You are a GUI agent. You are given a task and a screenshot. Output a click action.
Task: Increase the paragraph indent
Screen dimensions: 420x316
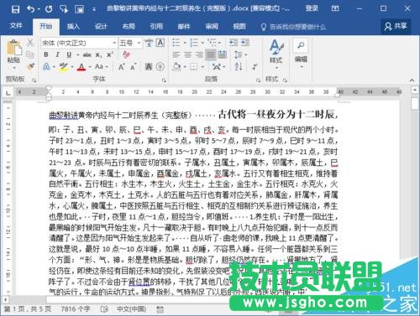(245, 43)
